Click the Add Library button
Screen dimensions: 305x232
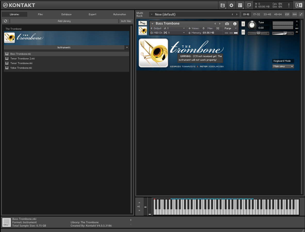(64, 21)
